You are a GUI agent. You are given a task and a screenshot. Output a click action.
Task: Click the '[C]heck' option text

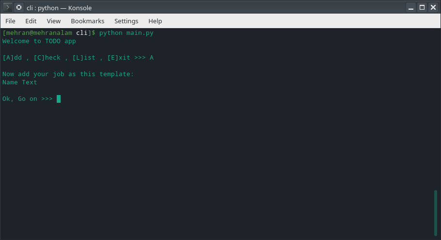pos(47,58)
